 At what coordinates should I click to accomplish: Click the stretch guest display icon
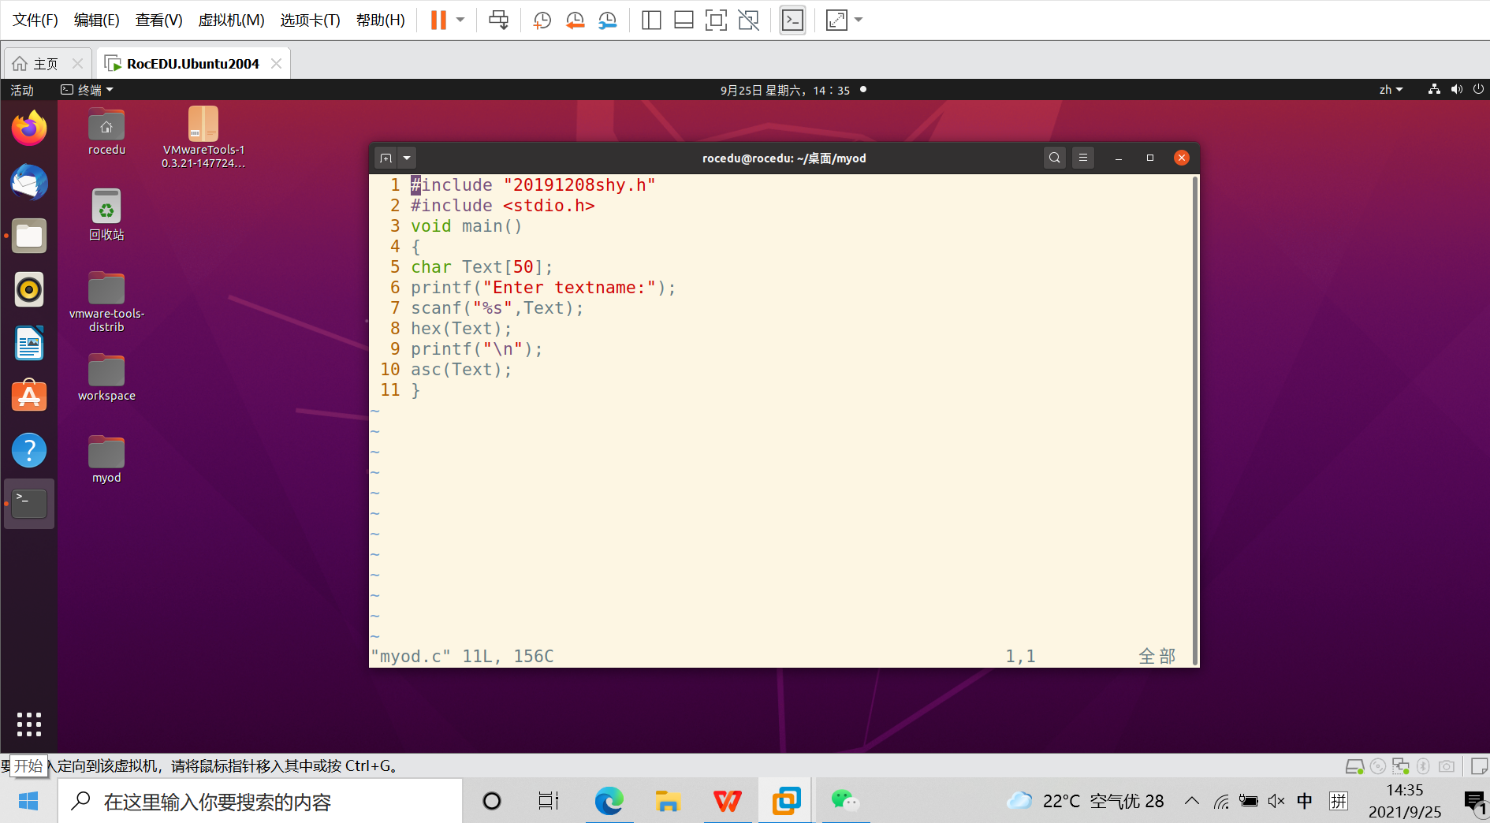[836, 20]
